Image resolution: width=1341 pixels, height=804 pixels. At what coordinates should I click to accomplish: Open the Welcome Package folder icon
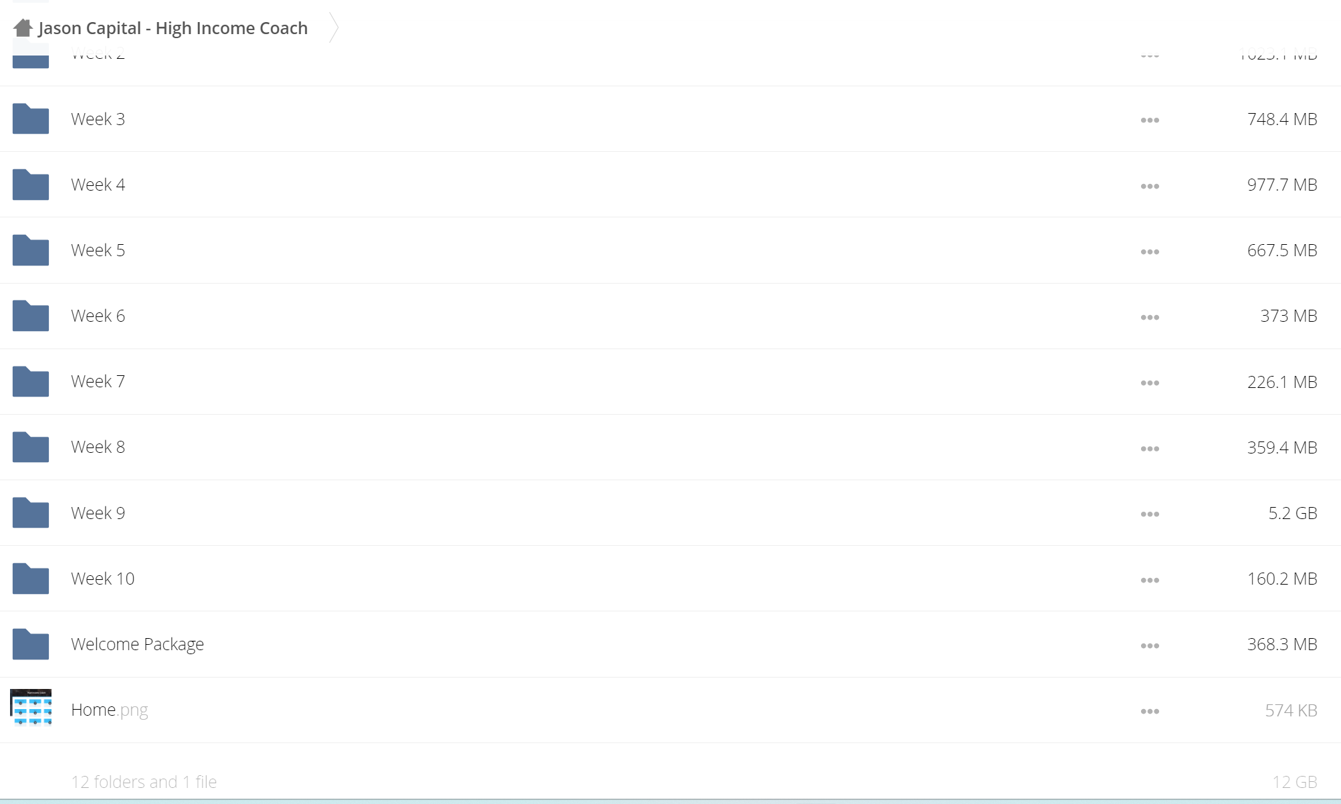point(31,643)
